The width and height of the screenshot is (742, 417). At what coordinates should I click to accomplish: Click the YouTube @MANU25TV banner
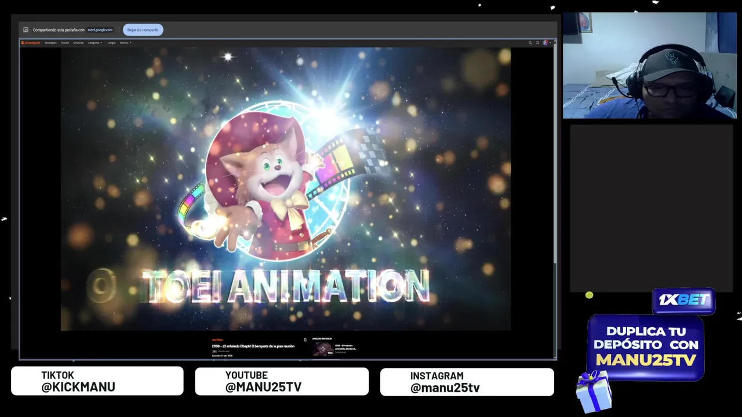pos(282,382)
